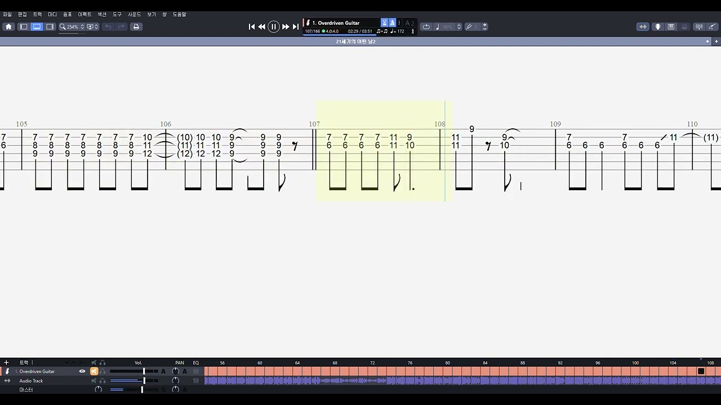721x405 pixels.
Task: Adjust Audio Track volume slider
Action: [134, 381]
